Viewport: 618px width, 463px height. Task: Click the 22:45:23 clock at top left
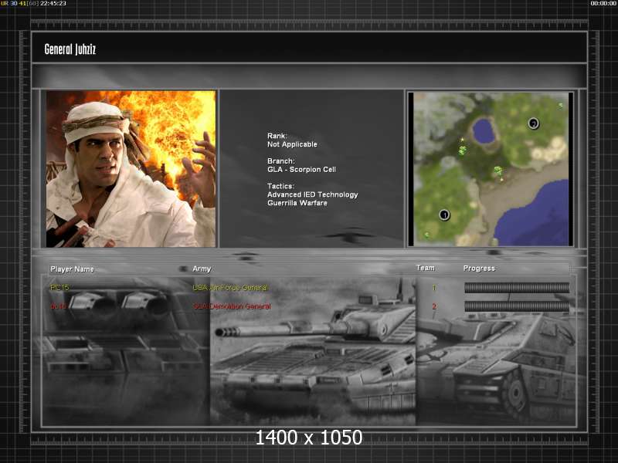click(x=53, y=3)
